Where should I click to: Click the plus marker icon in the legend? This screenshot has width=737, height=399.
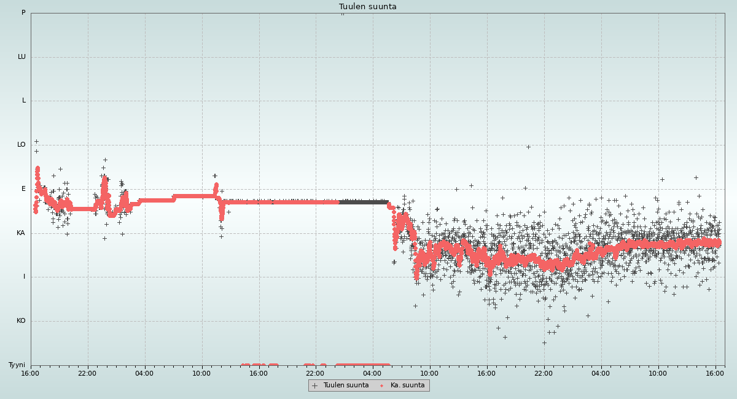coord(314,385)
